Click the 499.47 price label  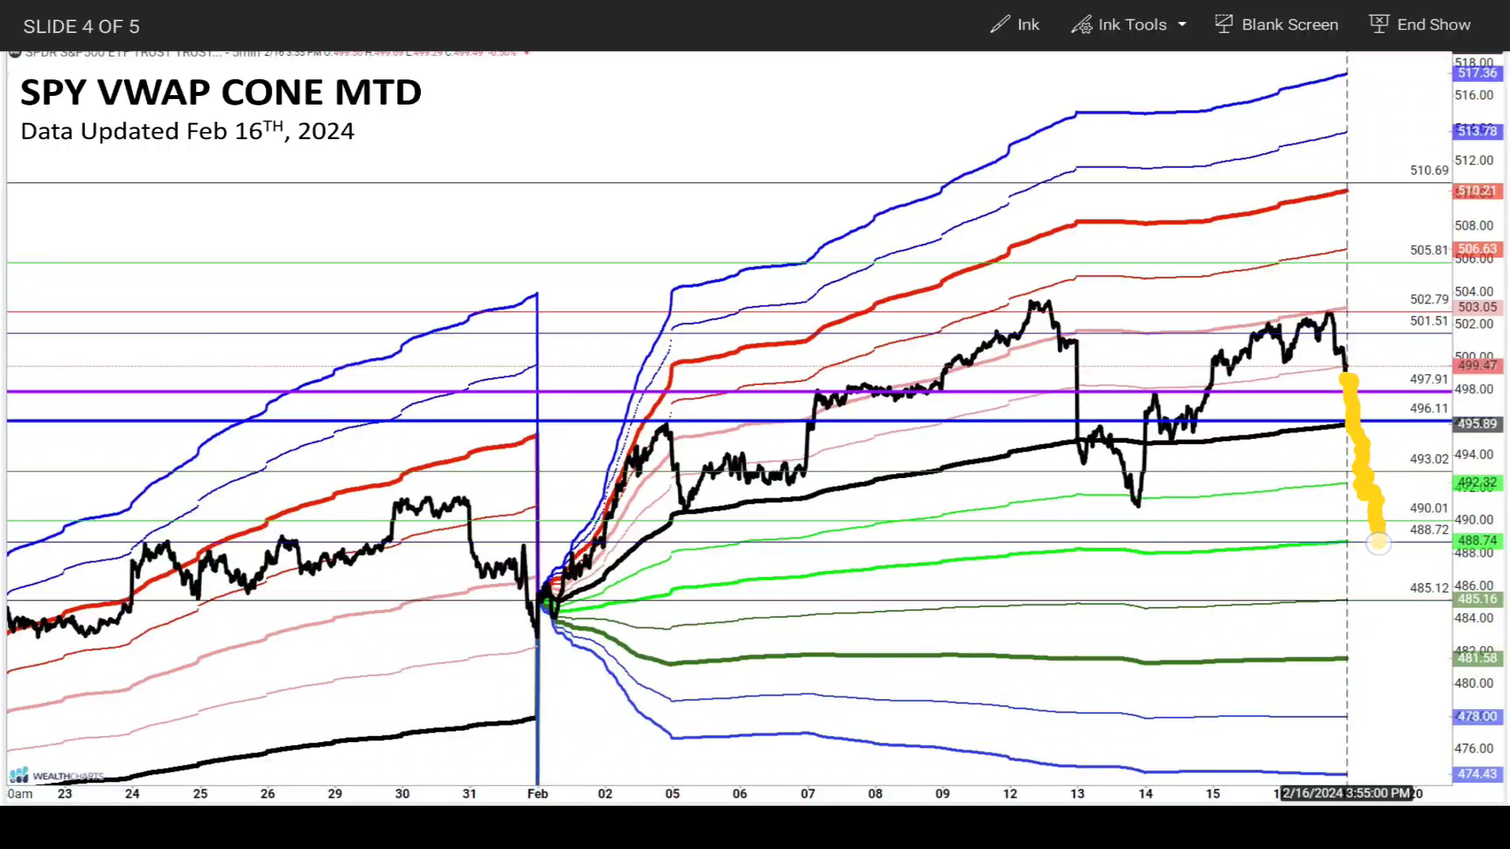pyautogui.click(x=1477, y=366)
